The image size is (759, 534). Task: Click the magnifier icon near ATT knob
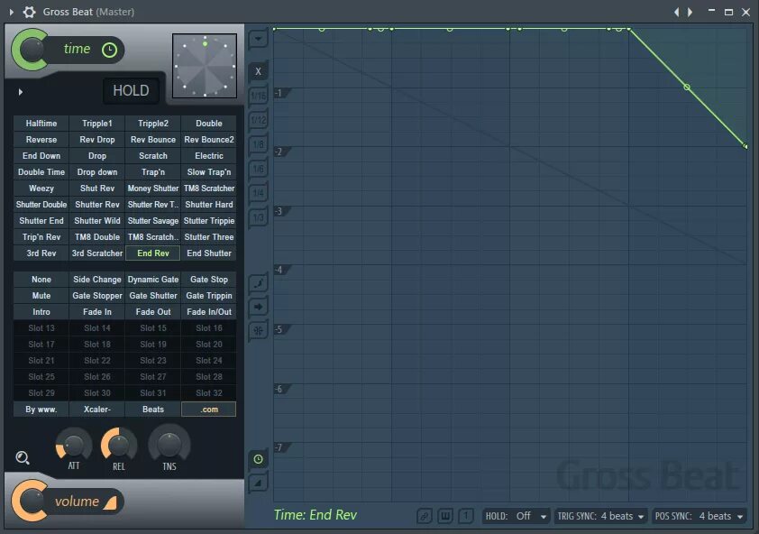pyautogui.click(x=23, y=457)
